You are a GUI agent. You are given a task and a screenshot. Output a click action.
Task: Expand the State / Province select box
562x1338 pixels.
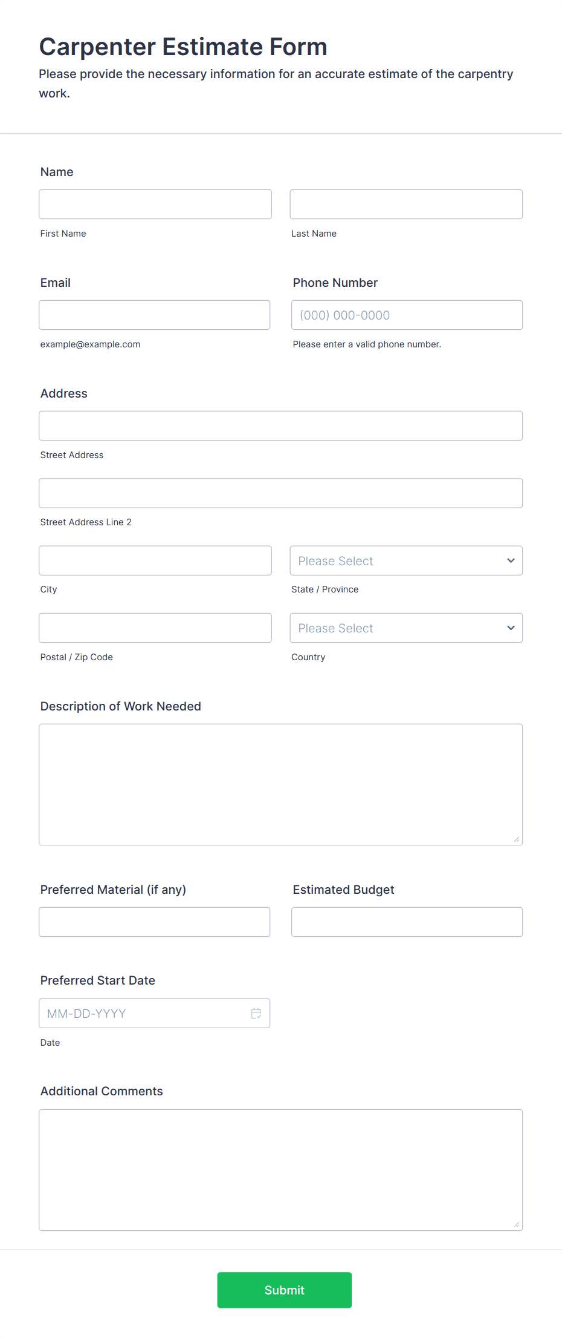coord(406,560)
